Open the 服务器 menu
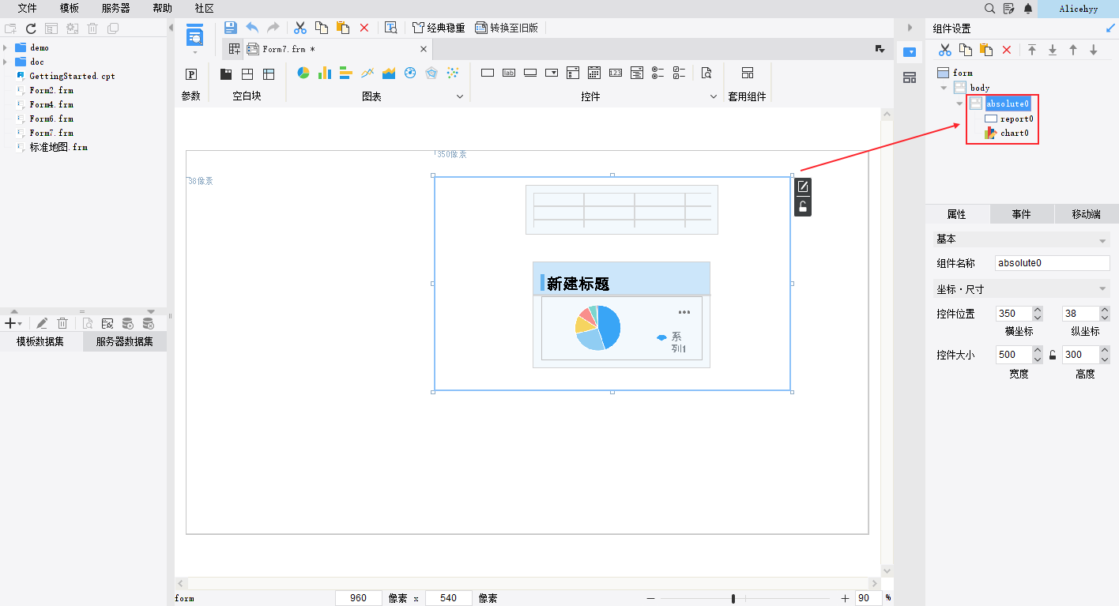This screenshot has height=606, width=1119. [x=116, y=8]
